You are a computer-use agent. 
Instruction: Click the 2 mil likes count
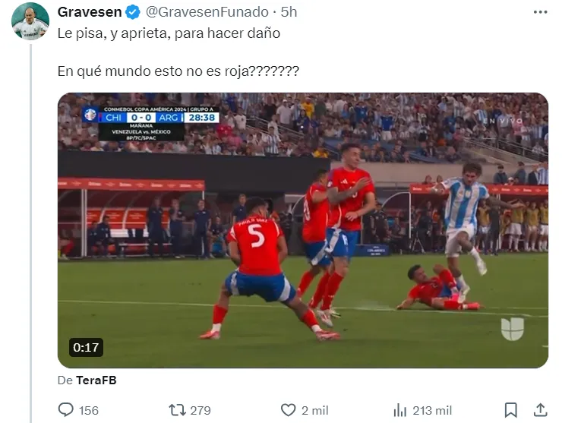pos(314,410)
